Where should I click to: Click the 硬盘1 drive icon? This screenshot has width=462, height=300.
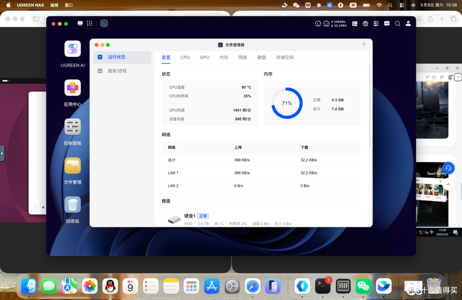coord(174,219)
